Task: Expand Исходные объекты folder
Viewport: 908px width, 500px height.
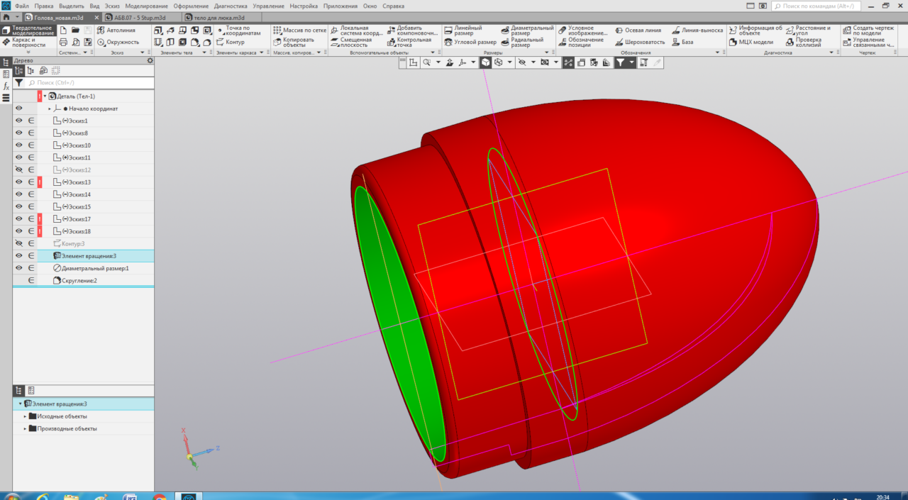Action: pos(26,416)
